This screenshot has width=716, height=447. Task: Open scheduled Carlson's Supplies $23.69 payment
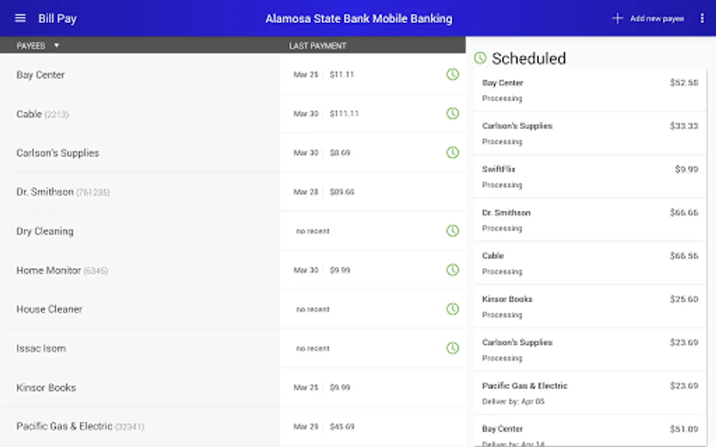(x=590, y=350)
